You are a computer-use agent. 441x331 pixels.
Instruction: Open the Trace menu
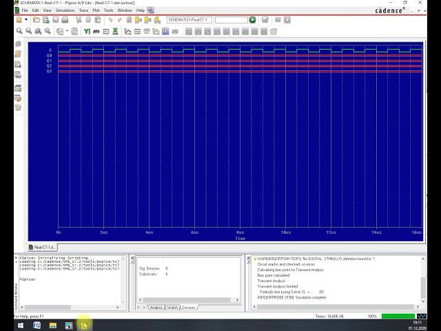pyautogui.click(x=83, y=10)
